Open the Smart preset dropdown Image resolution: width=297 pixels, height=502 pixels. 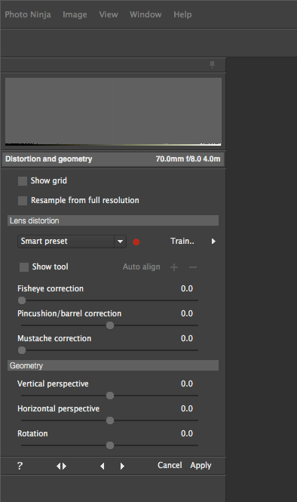pos(72,242)
